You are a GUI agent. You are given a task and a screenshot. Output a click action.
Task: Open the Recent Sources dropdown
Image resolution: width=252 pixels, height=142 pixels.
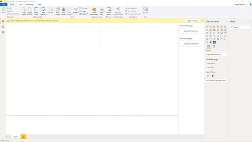pos(30,11)
